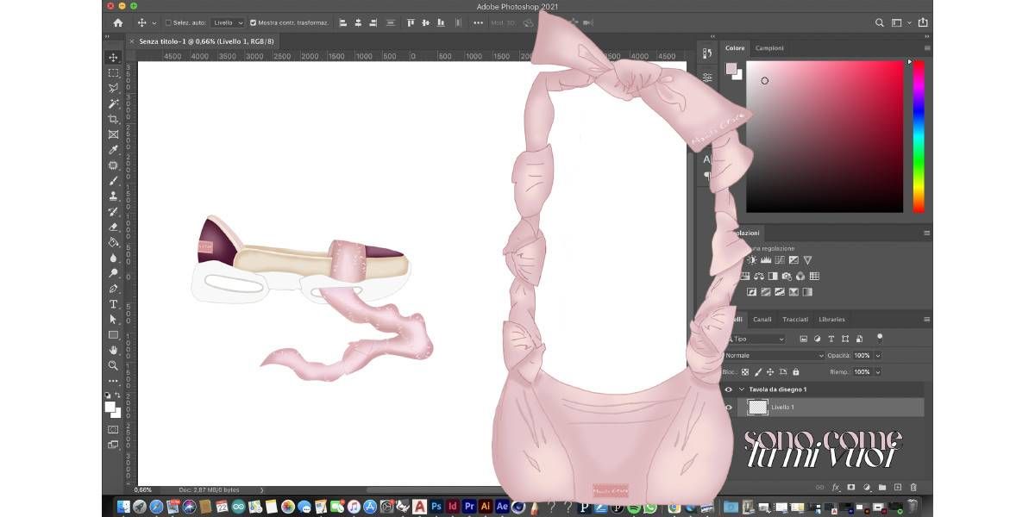Uncheck Mostra contr. trasformaz. checkbox

pyautogui.click(x=252, y=22)
